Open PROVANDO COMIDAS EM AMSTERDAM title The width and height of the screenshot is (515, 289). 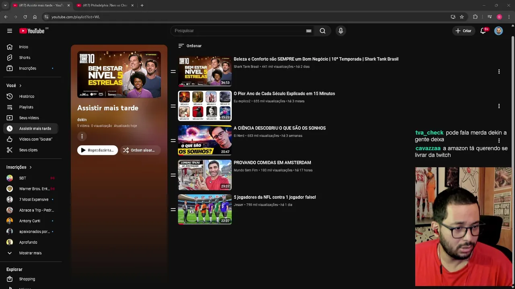pos(272,163)
